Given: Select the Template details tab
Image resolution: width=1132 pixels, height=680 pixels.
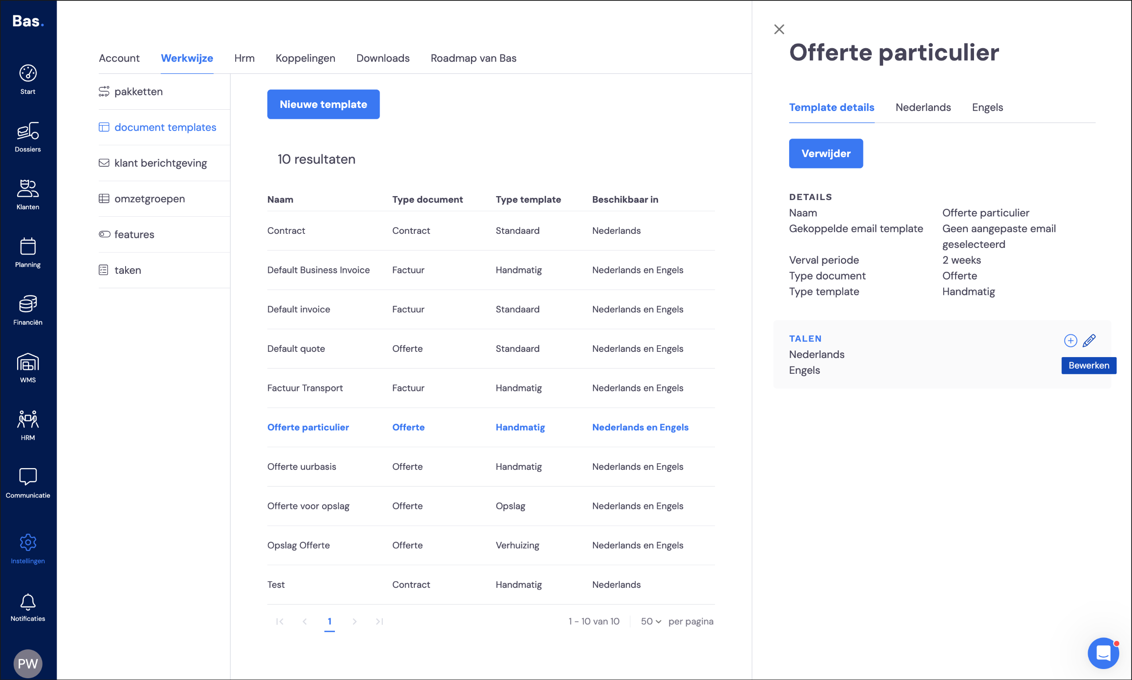Looking at the screenshot, I should (831, 107).
